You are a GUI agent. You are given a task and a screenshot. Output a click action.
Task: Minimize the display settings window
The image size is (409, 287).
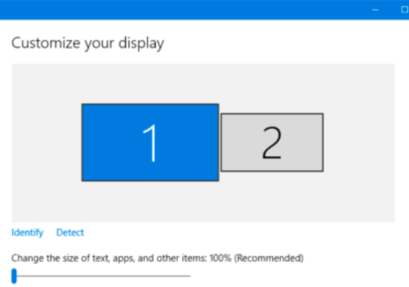click(x=376, y=10)
